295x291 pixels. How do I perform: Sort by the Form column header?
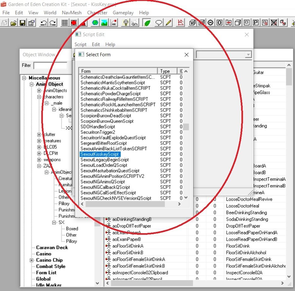click(x=118, y=71)
